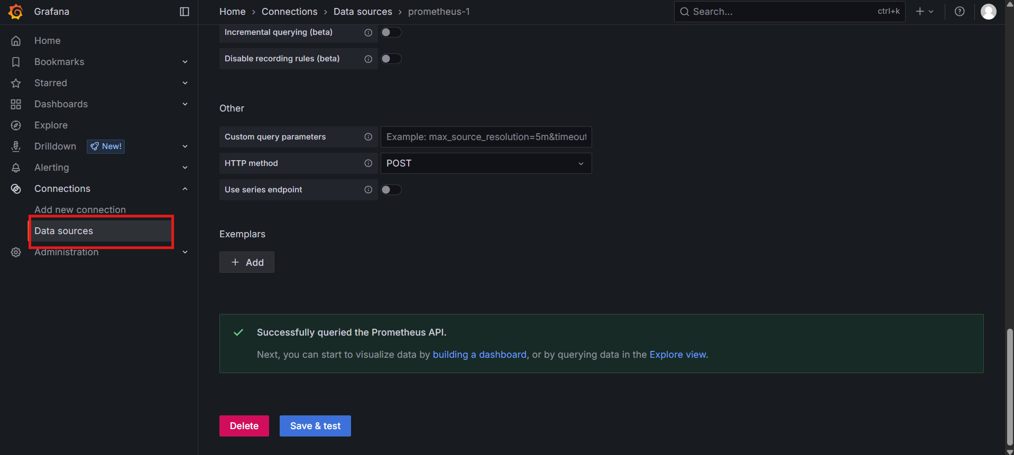The width and height of the screenshot is (1014, 455).
Task: Click the Bookmarks label in sidebar
Action: point(59,62)
